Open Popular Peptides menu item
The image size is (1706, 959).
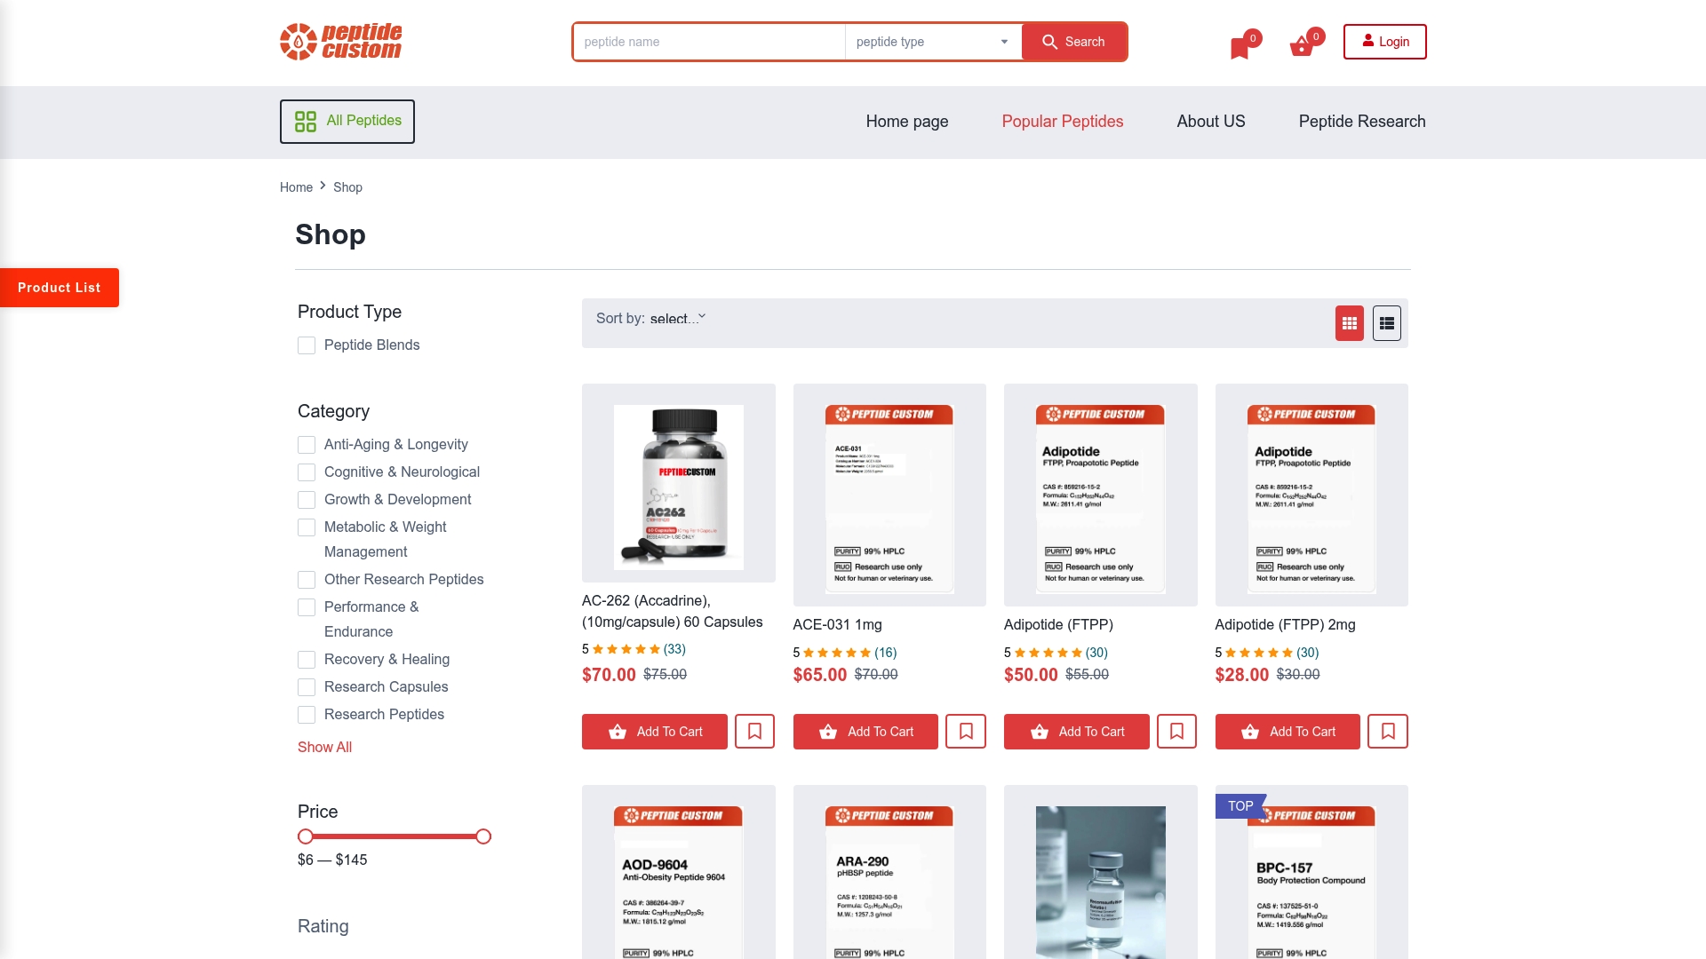click(1063, 122)
